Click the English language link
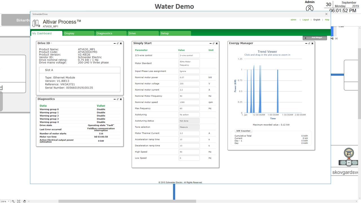 click(x=317, y=20)
